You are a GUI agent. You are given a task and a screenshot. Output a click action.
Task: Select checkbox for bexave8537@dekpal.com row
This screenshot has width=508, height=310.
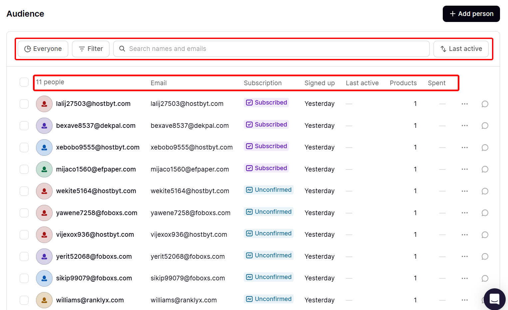point(24,126)
